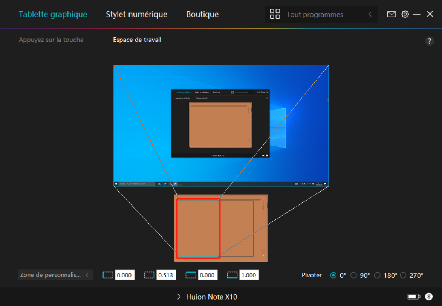Click the monitor screen preview image
The image size is (442, 306).
click(221, 125)
